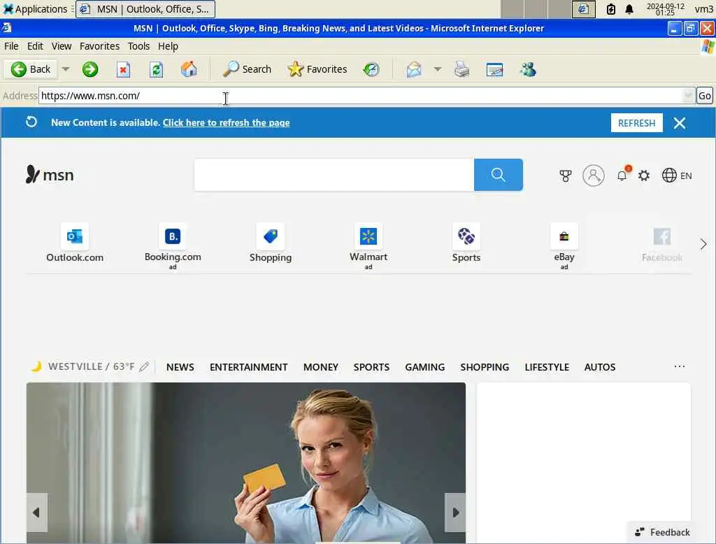Click the sign-in profile icon
Viewport: 716px width, 544px height.
pos(593,176)
